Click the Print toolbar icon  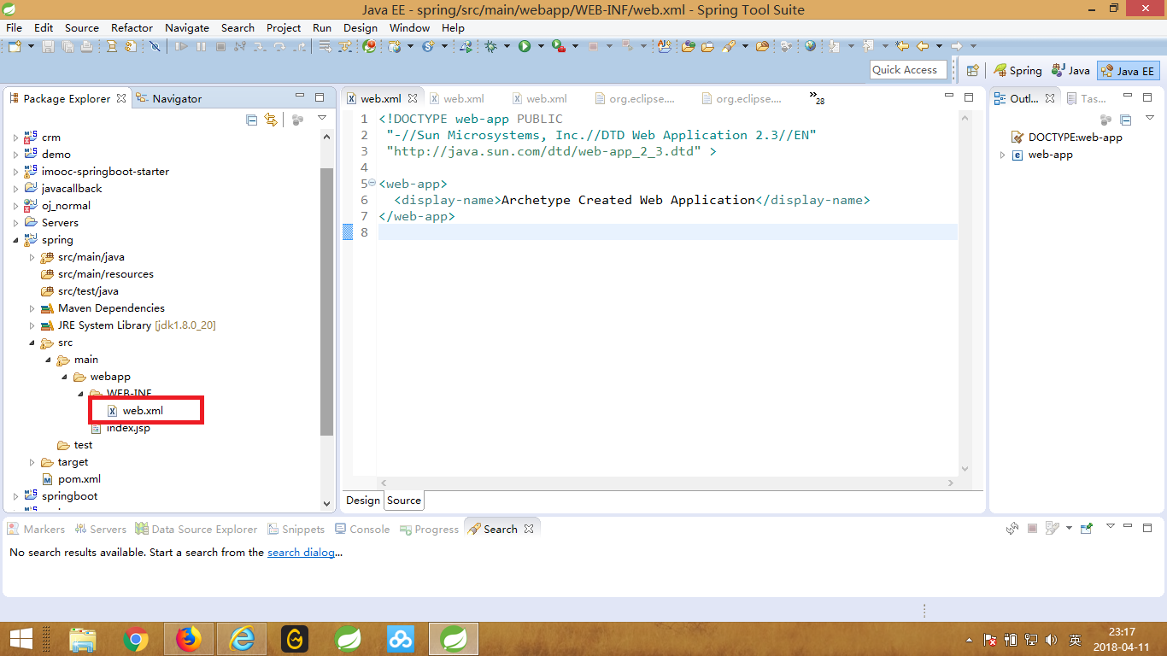[86, 46]
